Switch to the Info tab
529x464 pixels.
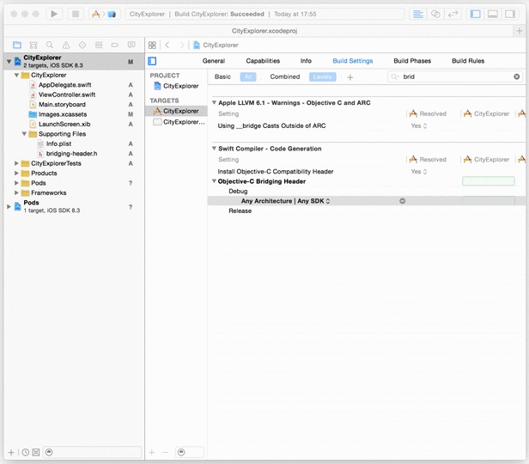point(306,61)
